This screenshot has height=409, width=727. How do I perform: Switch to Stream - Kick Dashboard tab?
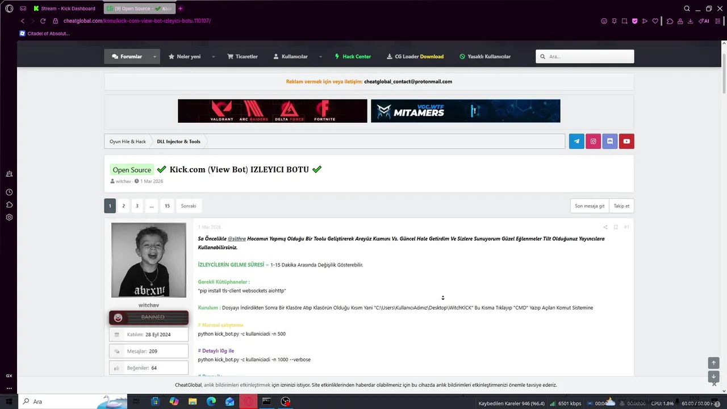64,9
